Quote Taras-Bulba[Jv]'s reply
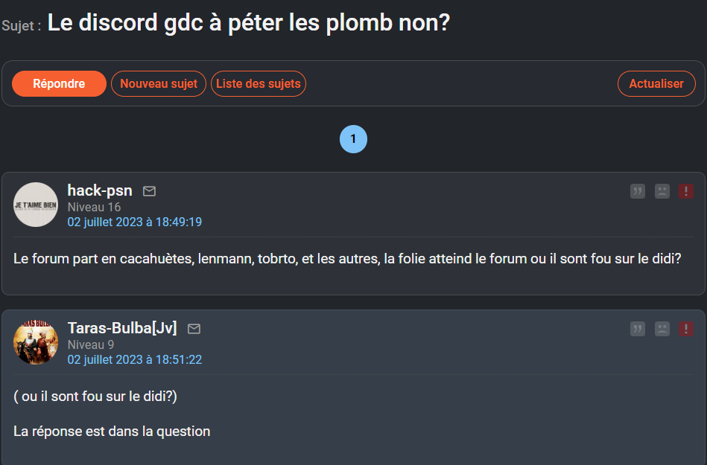 [637, 329]
